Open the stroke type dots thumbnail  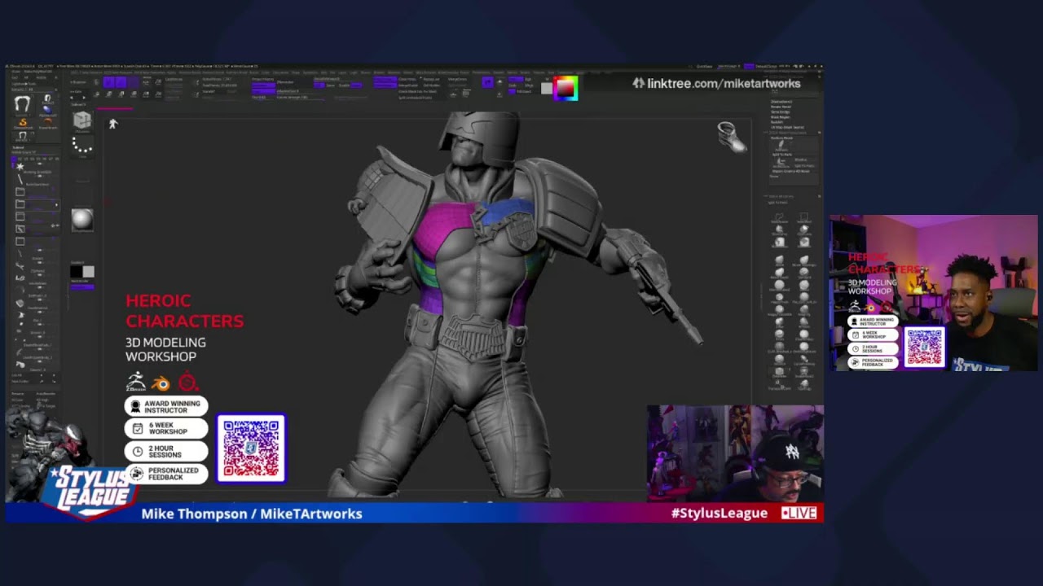(x=82, y=146)
